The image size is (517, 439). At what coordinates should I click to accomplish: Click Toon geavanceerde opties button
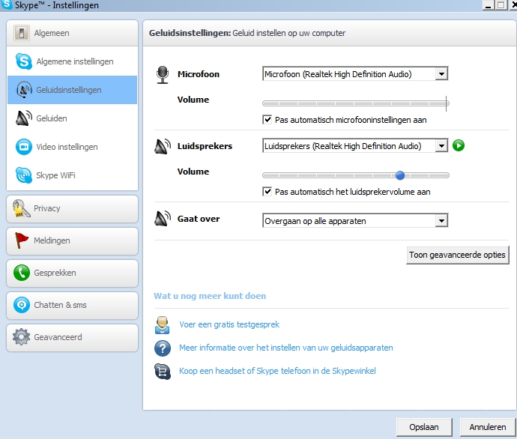457,255
